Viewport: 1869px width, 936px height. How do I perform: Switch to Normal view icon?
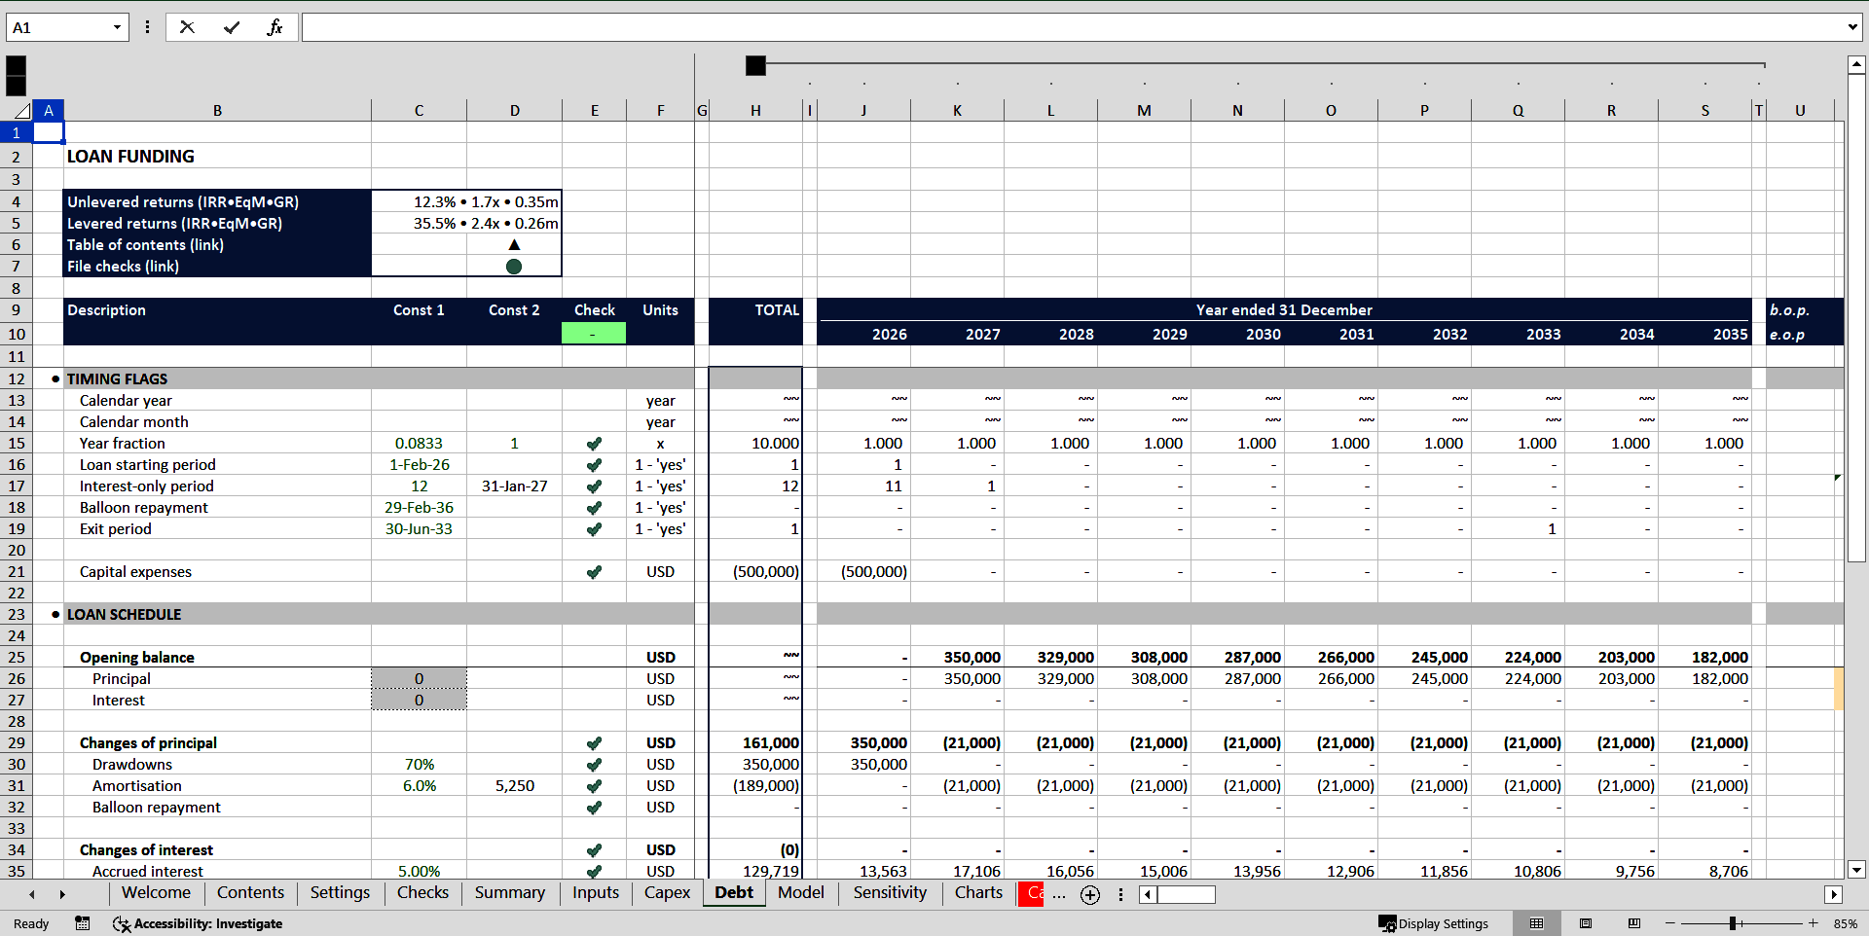click(x=1536, y=923)
